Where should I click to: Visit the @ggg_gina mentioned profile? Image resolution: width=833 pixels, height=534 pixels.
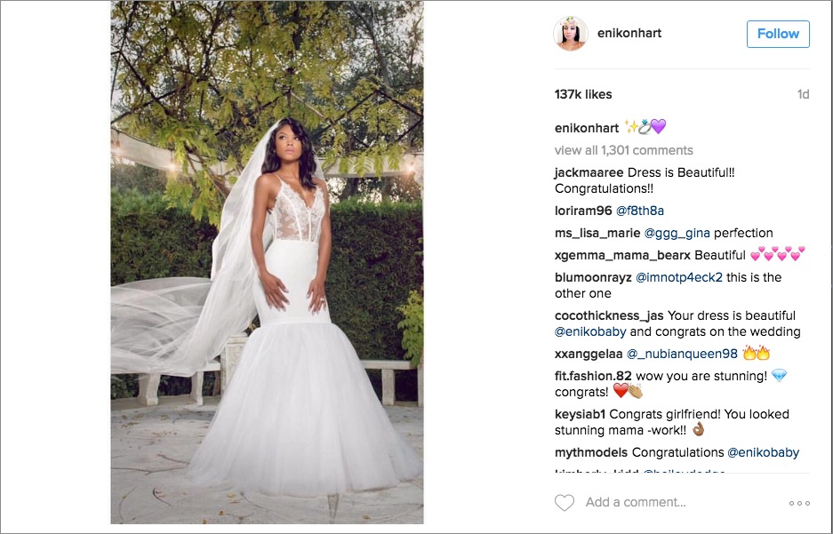click(677, 233)
